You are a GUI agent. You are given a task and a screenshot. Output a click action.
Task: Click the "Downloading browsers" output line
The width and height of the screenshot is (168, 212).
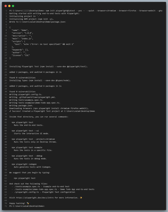[49, 108]
